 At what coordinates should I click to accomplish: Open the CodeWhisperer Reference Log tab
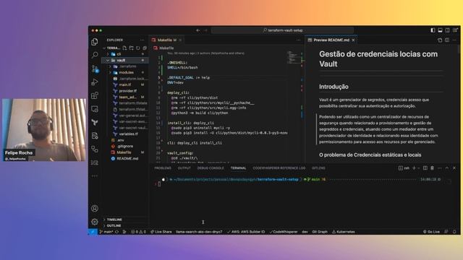click(x=279, y=168)
